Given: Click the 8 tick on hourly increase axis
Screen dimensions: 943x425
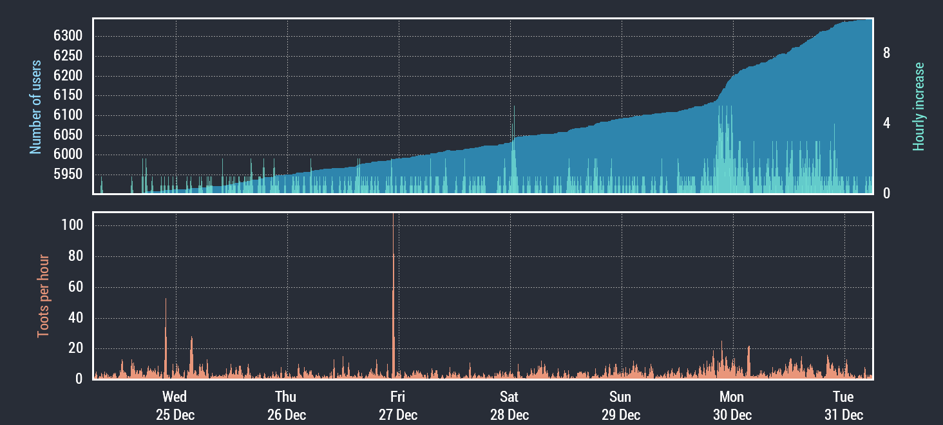Looking at the screenshot, I should (x=887, y=53).
